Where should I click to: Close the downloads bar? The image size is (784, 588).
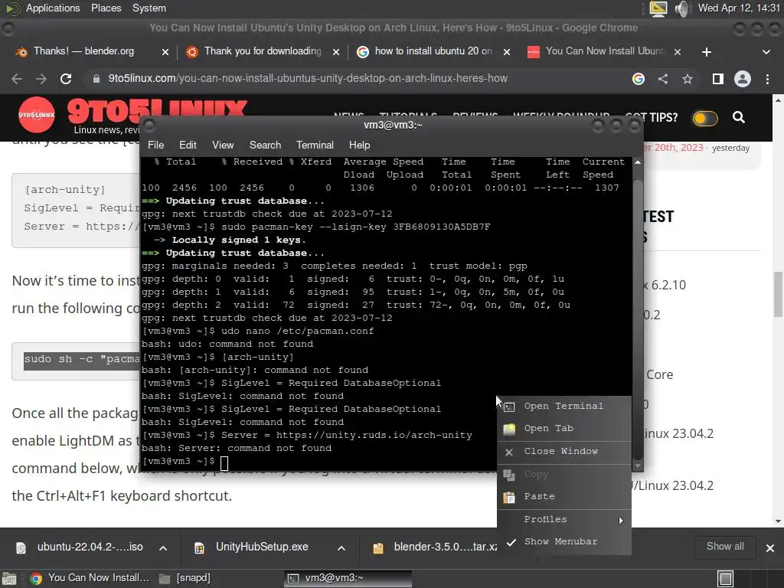[770, 548]
